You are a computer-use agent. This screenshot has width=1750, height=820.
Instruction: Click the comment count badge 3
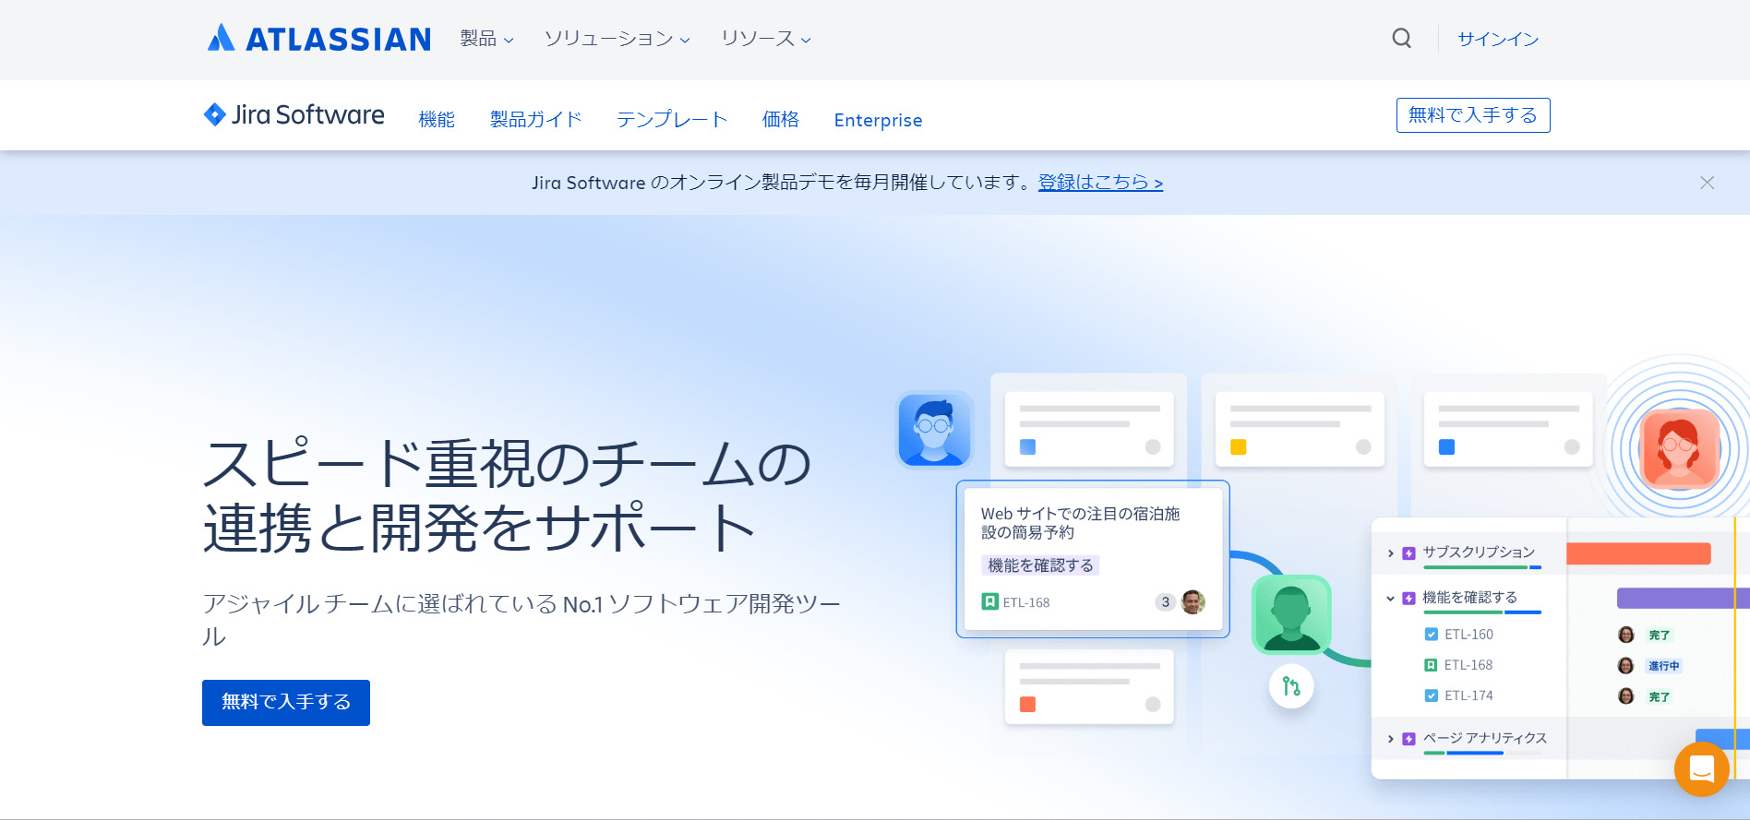coord(1166,601)
